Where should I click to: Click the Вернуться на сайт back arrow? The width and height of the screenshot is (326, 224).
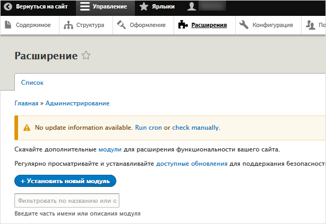coord(8,7)
